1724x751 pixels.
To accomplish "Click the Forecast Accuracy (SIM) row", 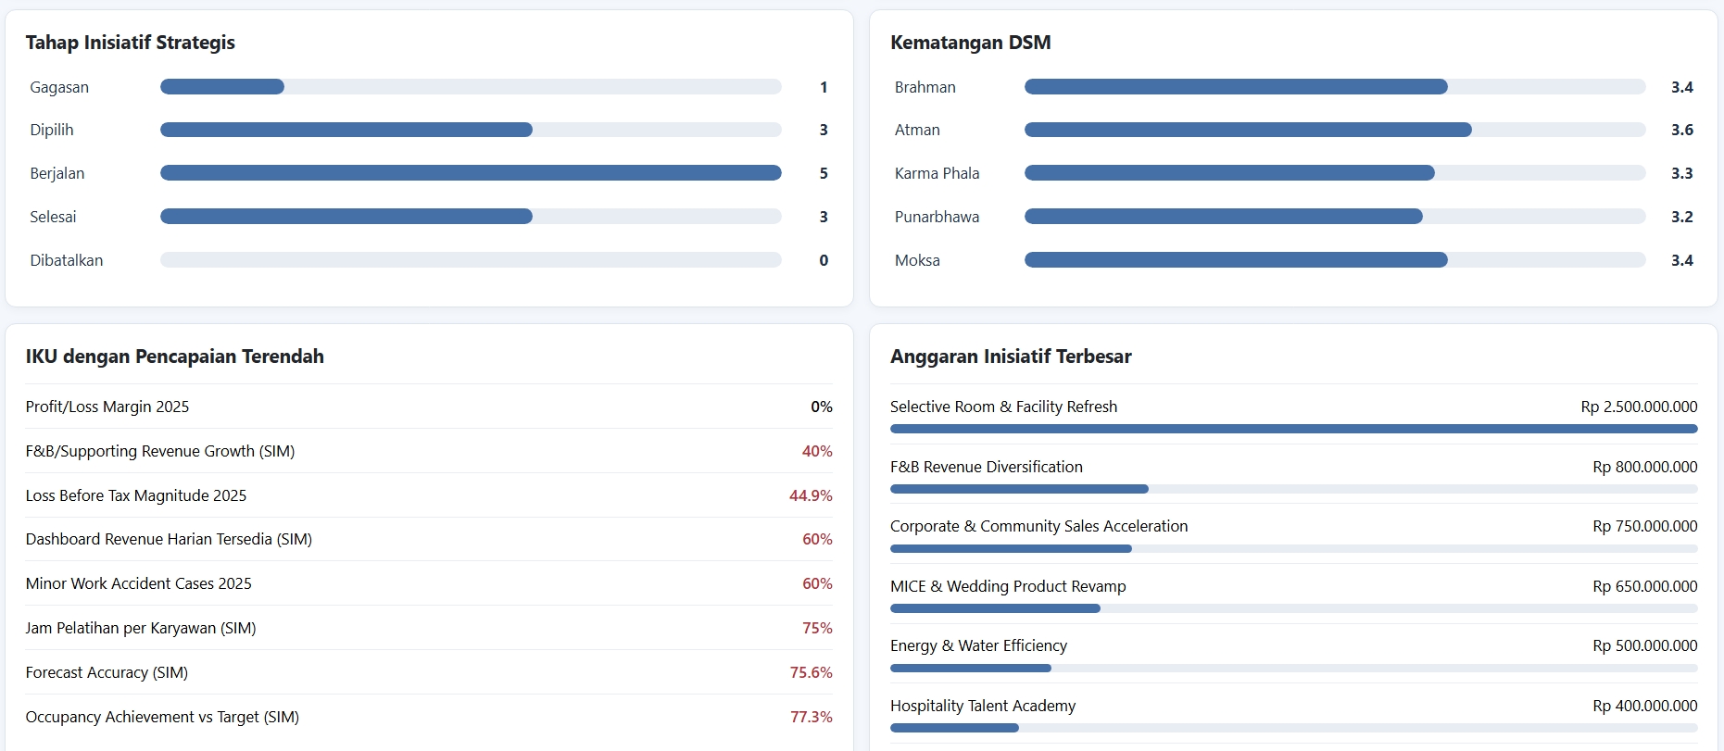I will click(429, 672).
